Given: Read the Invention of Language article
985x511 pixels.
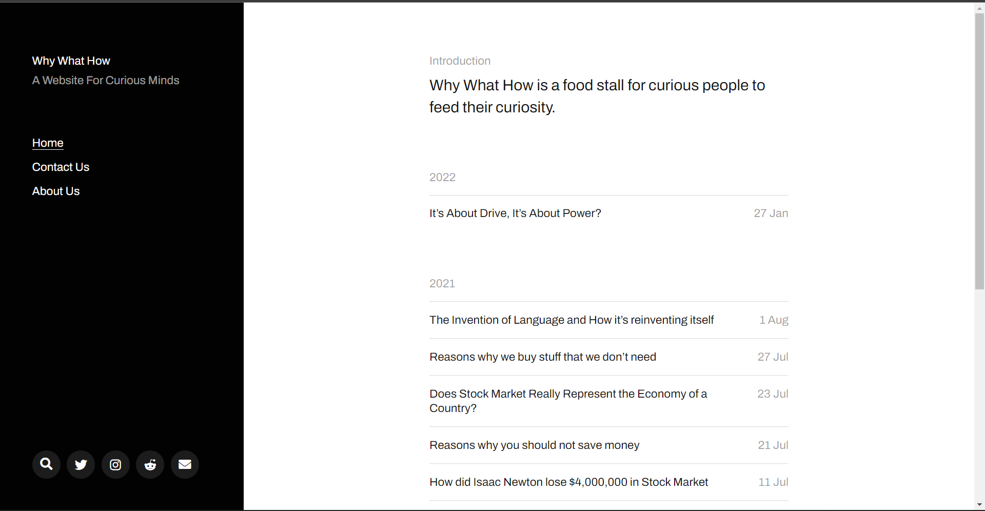Looking at the screenshot, I should [572, 320].
